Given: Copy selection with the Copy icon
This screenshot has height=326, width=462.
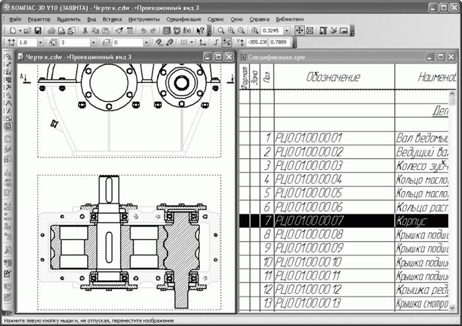Looking at the screenshot, I should point(95,30).
